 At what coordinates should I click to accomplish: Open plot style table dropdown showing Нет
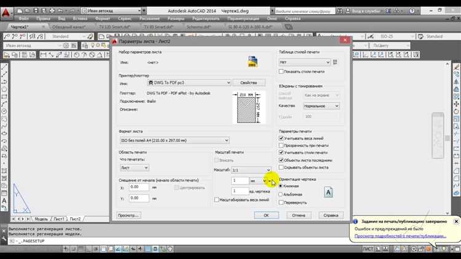[305, 62]
